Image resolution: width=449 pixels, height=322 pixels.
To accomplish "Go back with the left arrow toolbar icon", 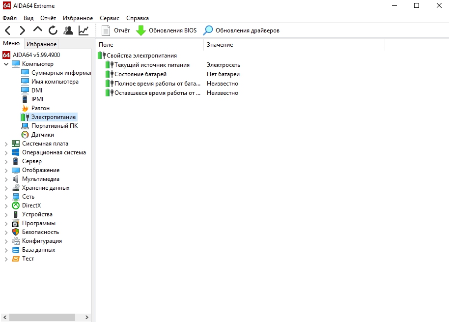I will click(x=8, y=30).
